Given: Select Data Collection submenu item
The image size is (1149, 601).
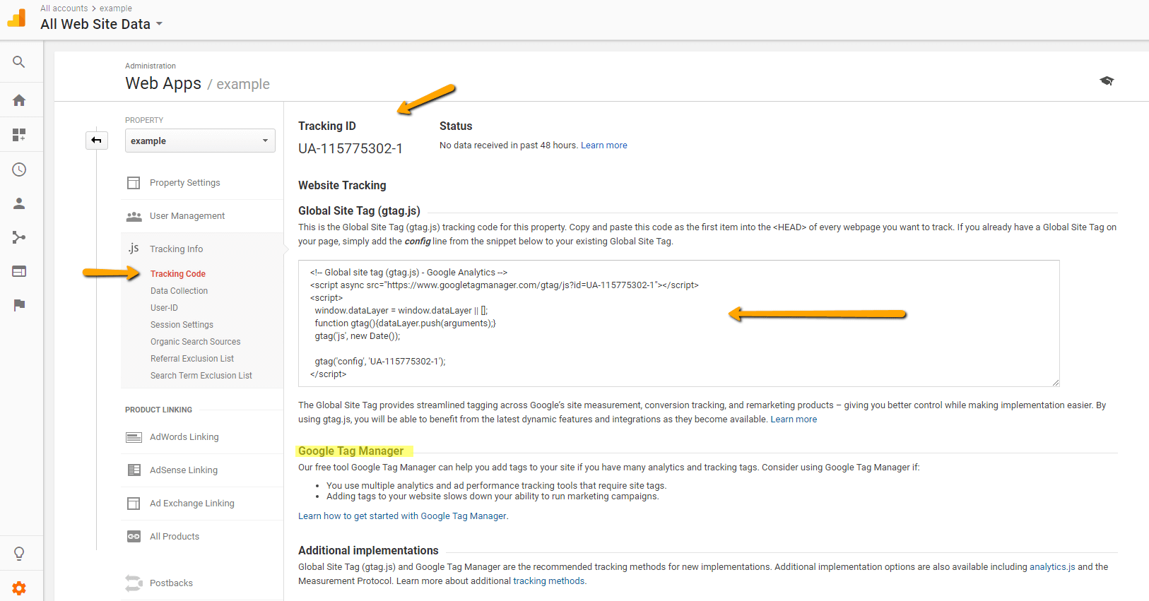Looking at the screenshot, I should [179, 291].
